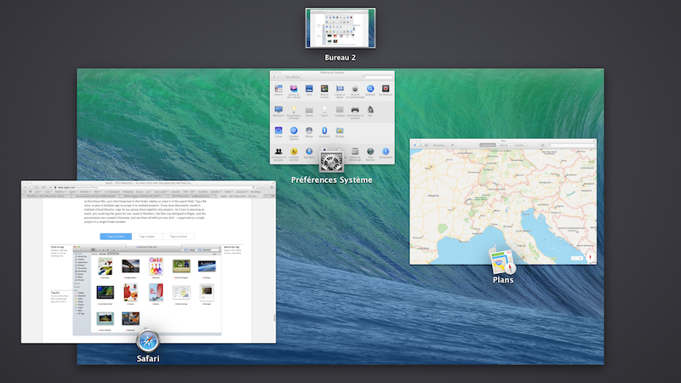
Task: Click zoom out minus button on Plans map
Action: coord(574,259)
